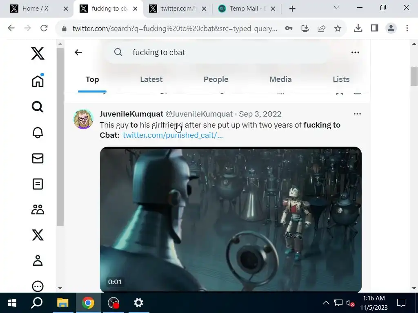Open JuvenileKumquat's profile avatar
Image resolution: width=418 pixels, height=313 pixels.
[83, 119]
